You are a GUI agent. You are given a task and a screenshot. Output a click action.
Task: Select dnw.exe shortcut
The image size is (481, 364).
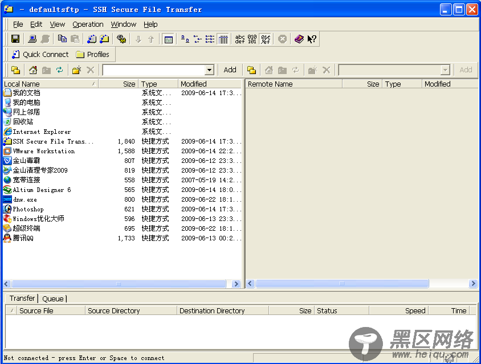(25, 199)
